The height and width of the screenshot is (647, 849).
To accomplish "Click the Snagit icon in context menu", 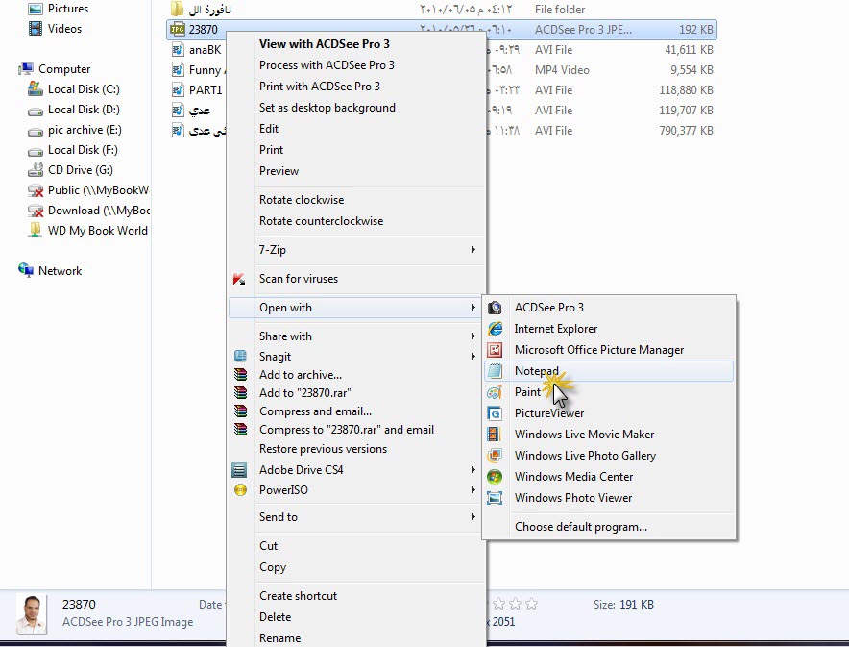I will point(240,357).
